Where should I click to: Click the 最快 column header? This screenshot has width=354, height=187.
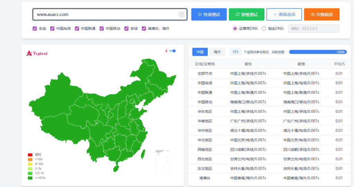248,64
